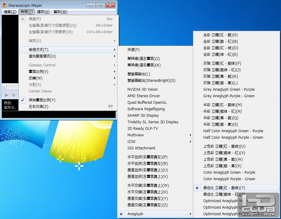
Task: Select 上色彩 立體(紅 - 藍綠)(U) anaglyph
Action: tap(237, 146)
